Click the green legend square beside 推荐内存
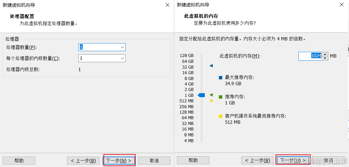 coord(220,97)
